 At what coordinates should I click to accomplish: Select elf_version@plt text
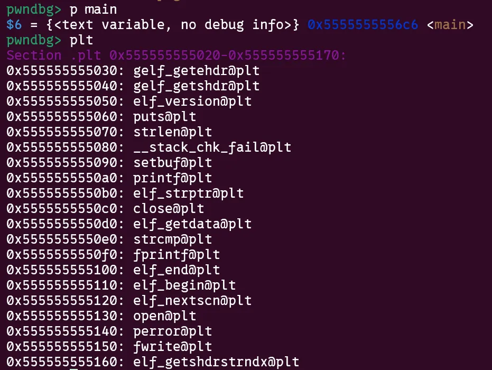pos(192,101)
